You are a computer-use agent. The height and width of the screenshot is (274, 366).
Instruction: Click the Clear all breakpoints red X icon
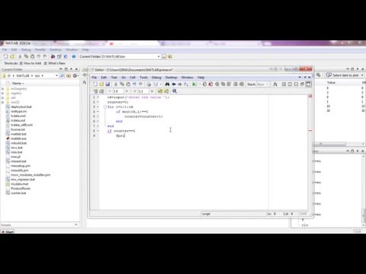tap(210, 84)
